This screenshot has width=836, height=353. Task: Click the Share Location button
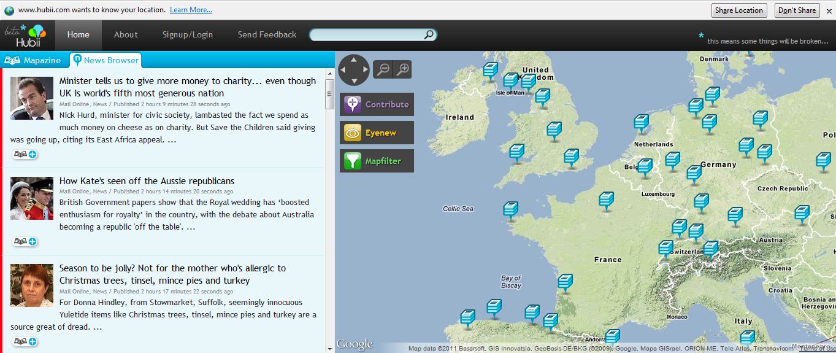click(739, 10)
